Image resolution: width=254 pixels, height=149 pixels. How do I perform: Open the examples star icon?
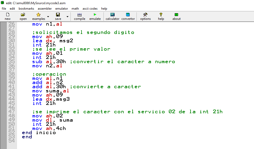point(39,15)
